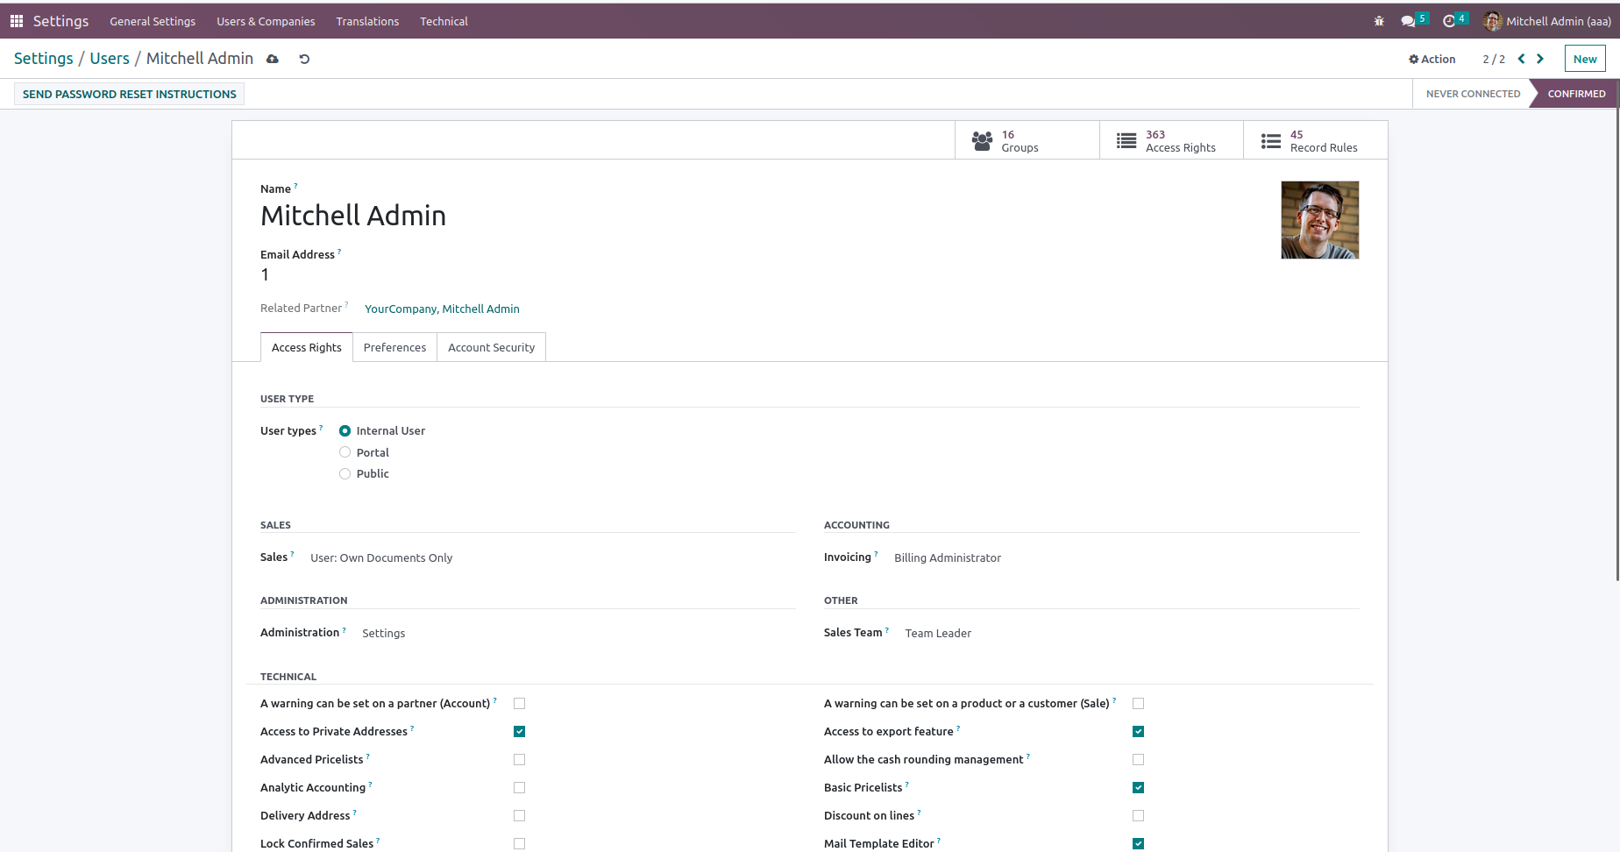The width and height of the screenshot is (1620, 852).
Task: Go to Users breadcrumb
Action: [110, 58]
